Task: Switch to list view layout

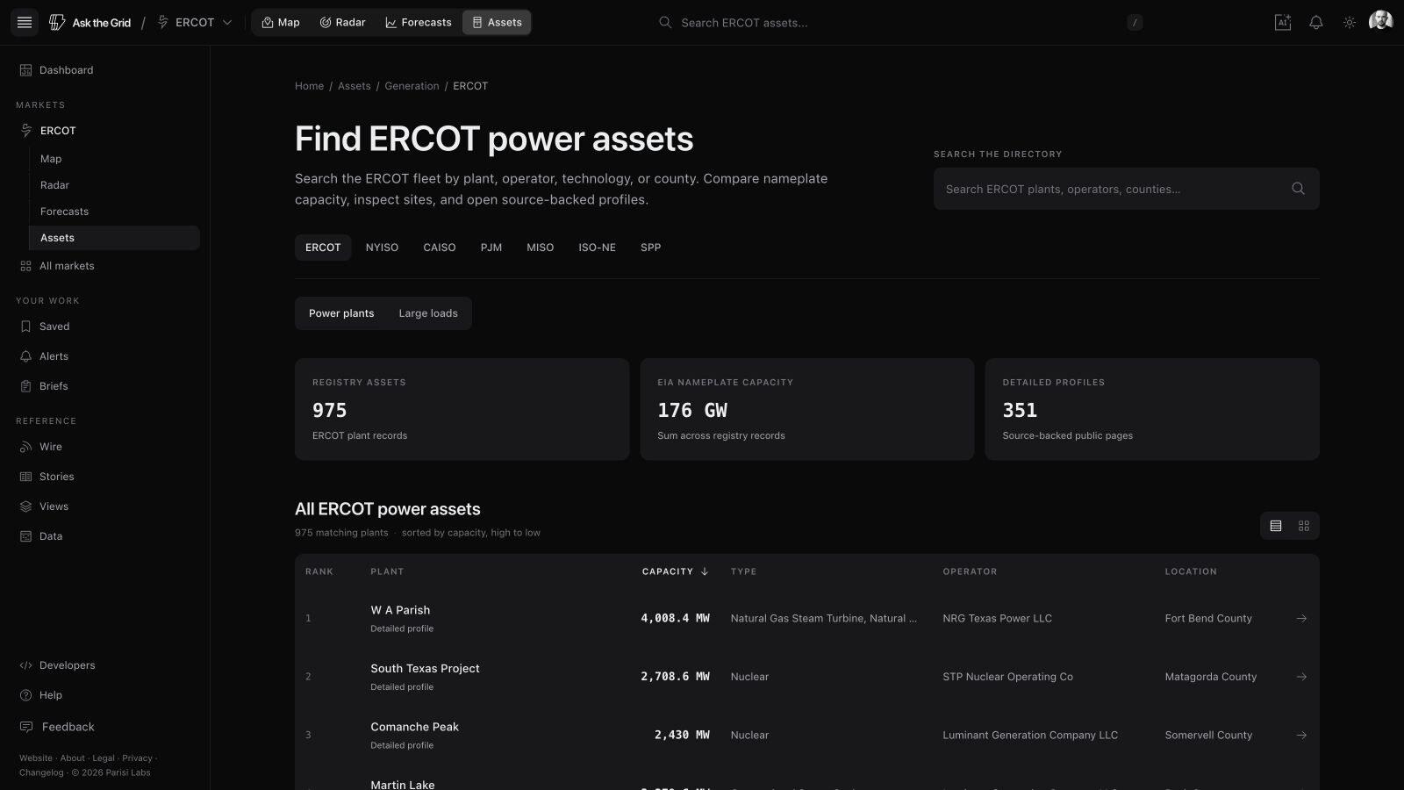Action: point(1276,526)
